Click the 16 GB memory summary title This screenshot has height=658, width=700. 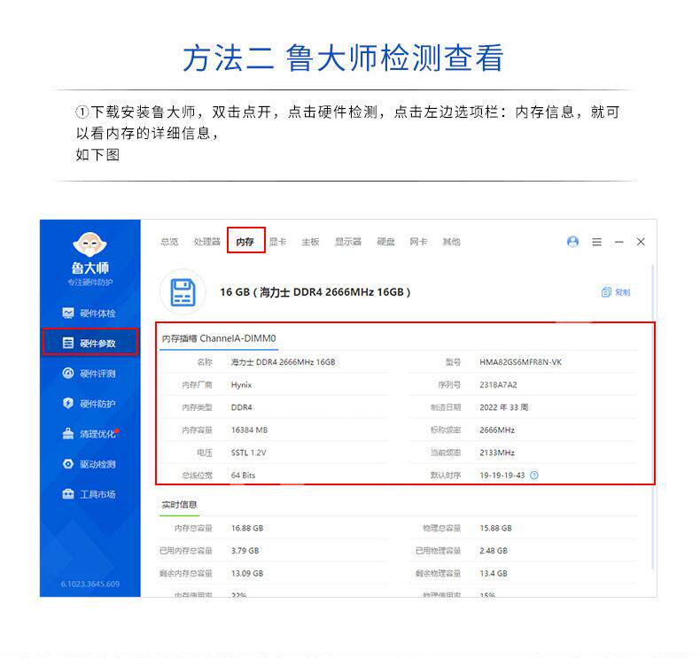[315, 292]
